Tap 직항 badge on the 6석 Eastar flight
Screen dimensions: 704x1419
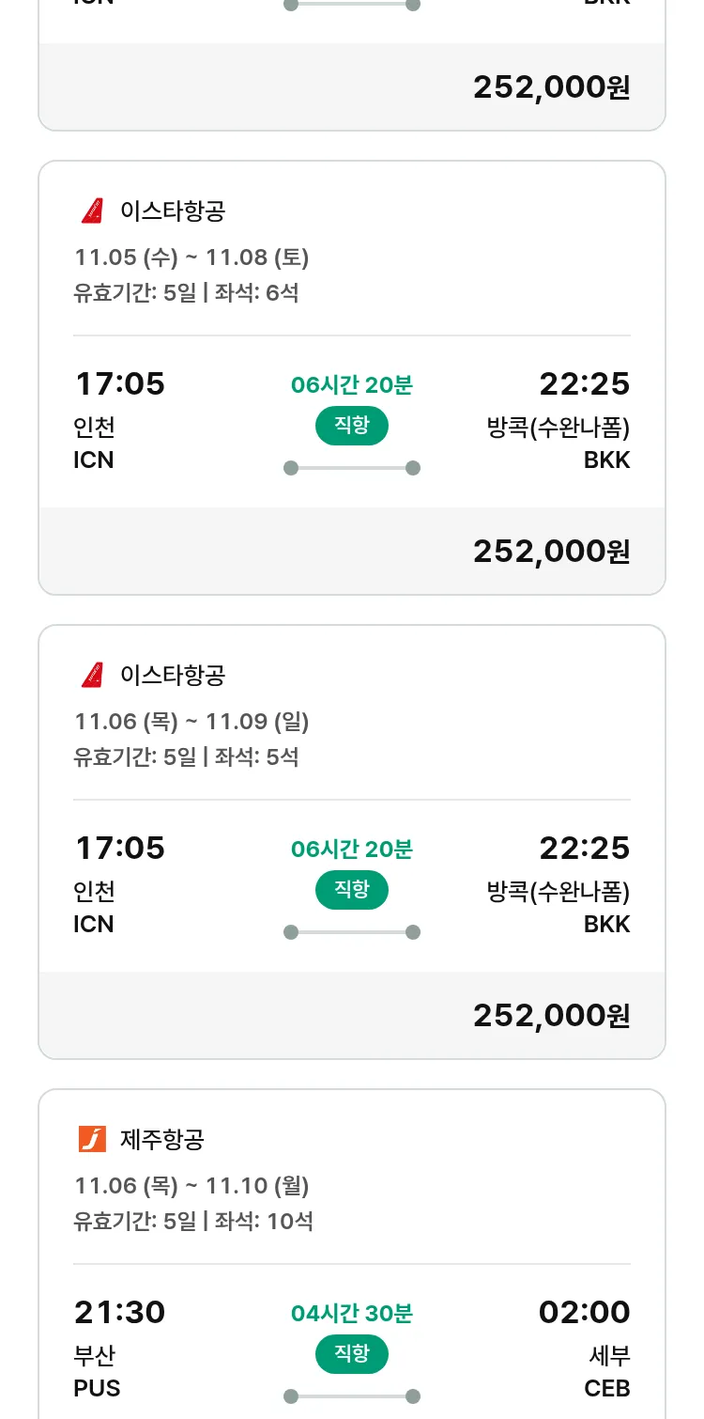pos(351,426)
